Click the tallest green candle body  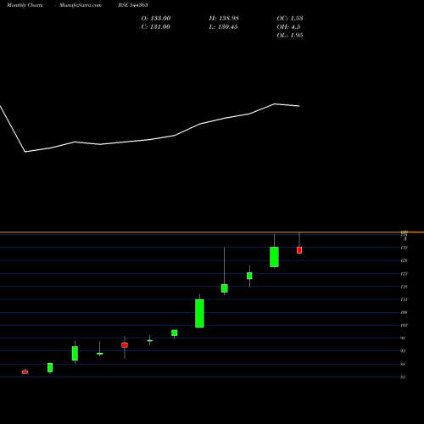[x=199, y=314]
